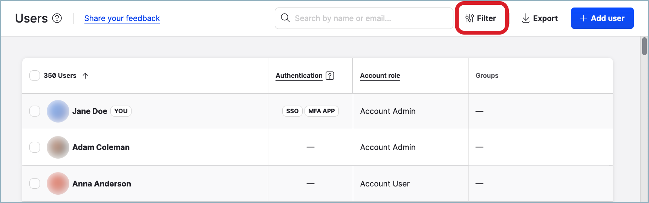Click Adam Coleman's avatar image
This screenshot has height=203, width=649.
(58, 147)
